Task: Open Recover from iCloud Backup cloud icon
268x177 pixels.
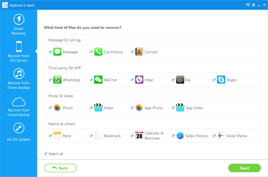Action: (x=19, y=102)
